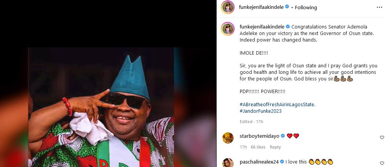
Task: View the 66 likes on starboytemidayo's comment
Action: [x=258, y=147]
